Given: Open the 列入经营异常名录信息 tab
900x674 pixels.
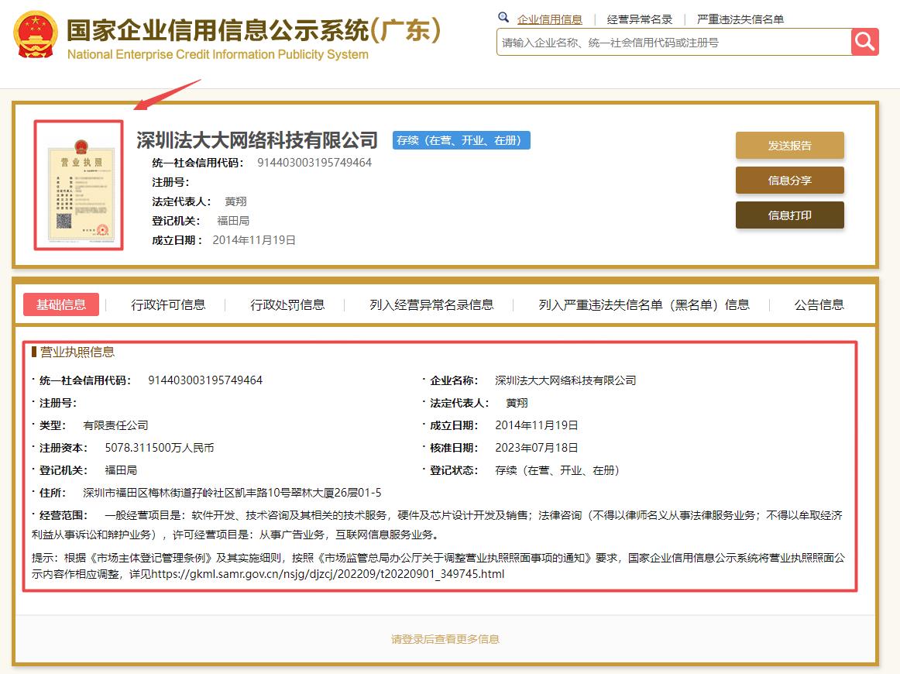Looking at the screenshot, I should click(x=431, y=304).
